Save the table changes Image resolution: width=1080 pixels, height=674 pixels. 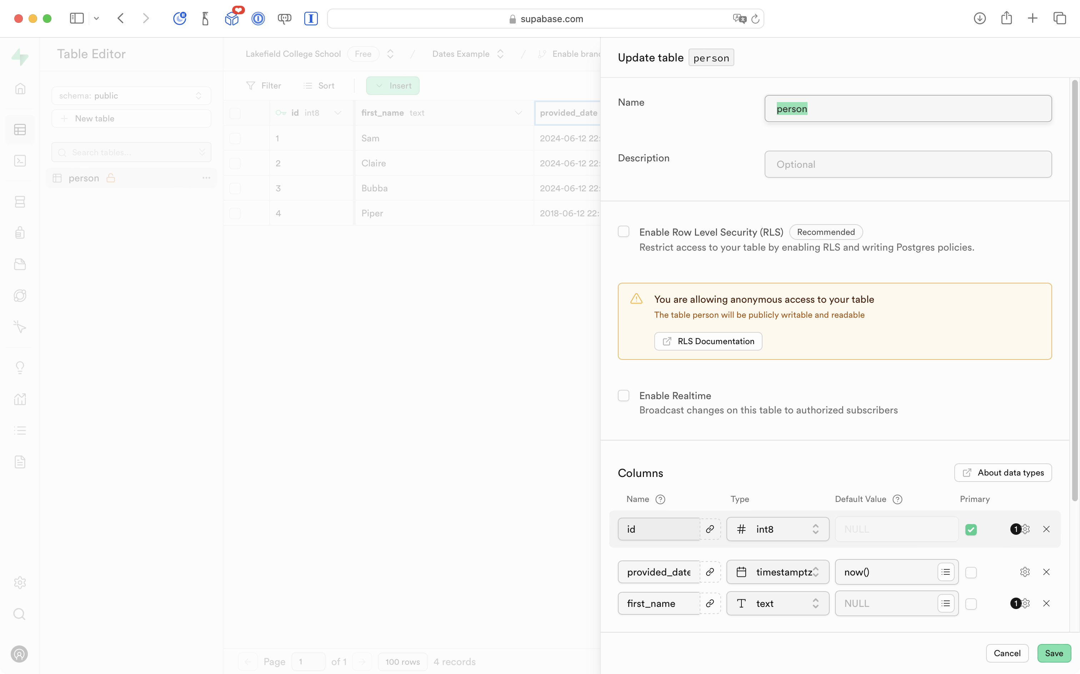coord(1054,653)
